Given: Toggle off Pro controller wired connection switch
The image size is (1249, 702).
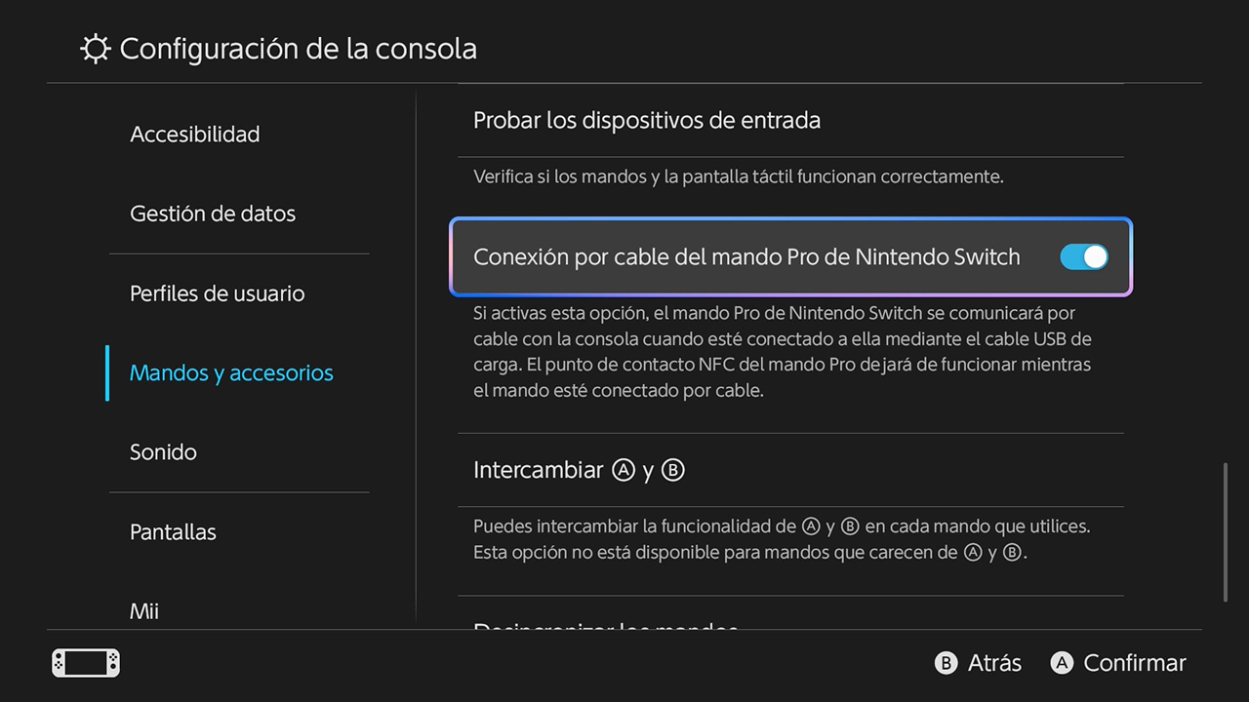Looking at the screenshot, I should click(1083, 256).
